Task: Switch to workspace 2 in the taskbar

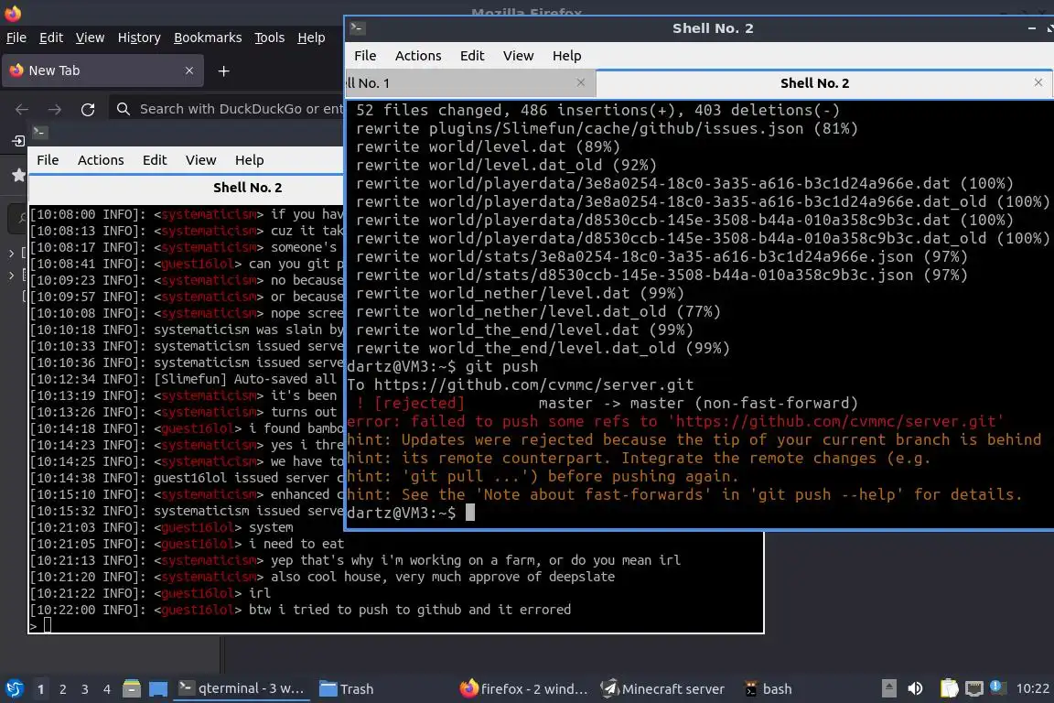Action: [x=62, y=689]
